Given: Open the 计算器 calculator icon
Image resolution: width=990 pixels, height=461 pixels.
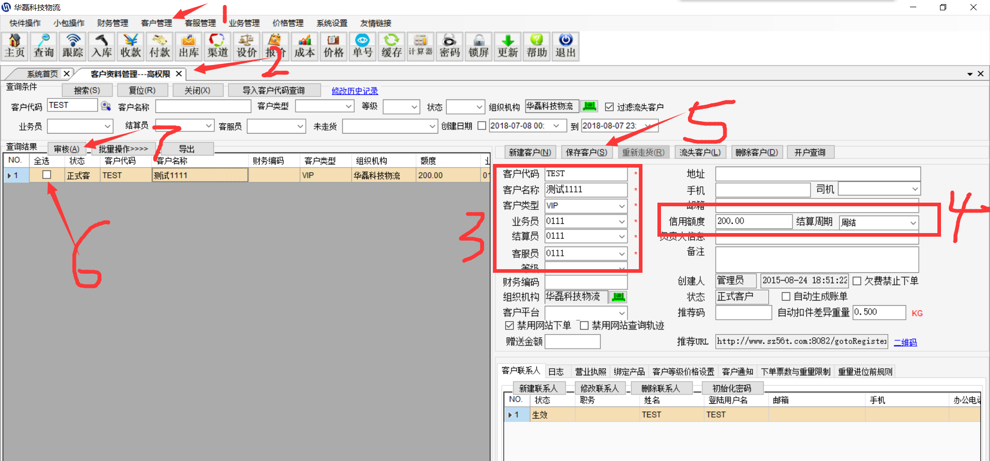Looking at the screenshot, I should (x=420, y=46).
